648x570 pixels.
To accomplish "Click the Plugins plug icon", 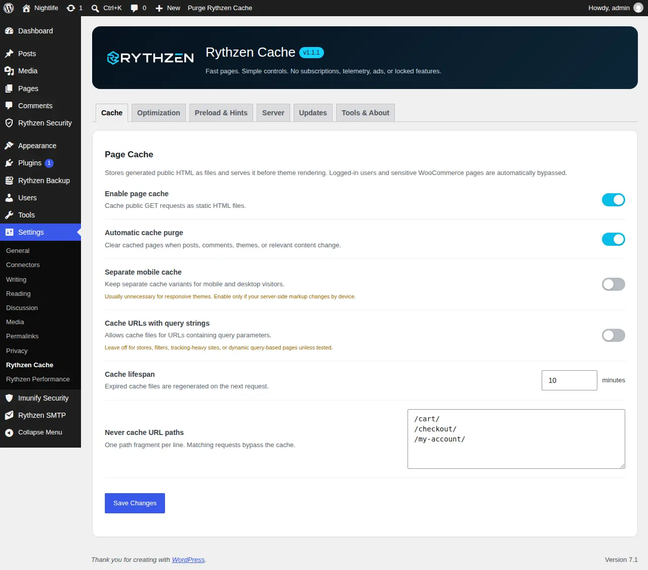I will click(9, 163).
